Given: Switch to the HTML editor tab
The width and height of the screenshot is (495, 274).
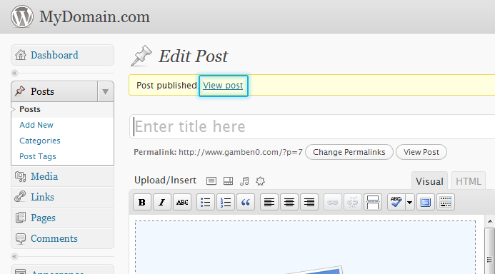Looking at the screenshot, I should 469,181.
